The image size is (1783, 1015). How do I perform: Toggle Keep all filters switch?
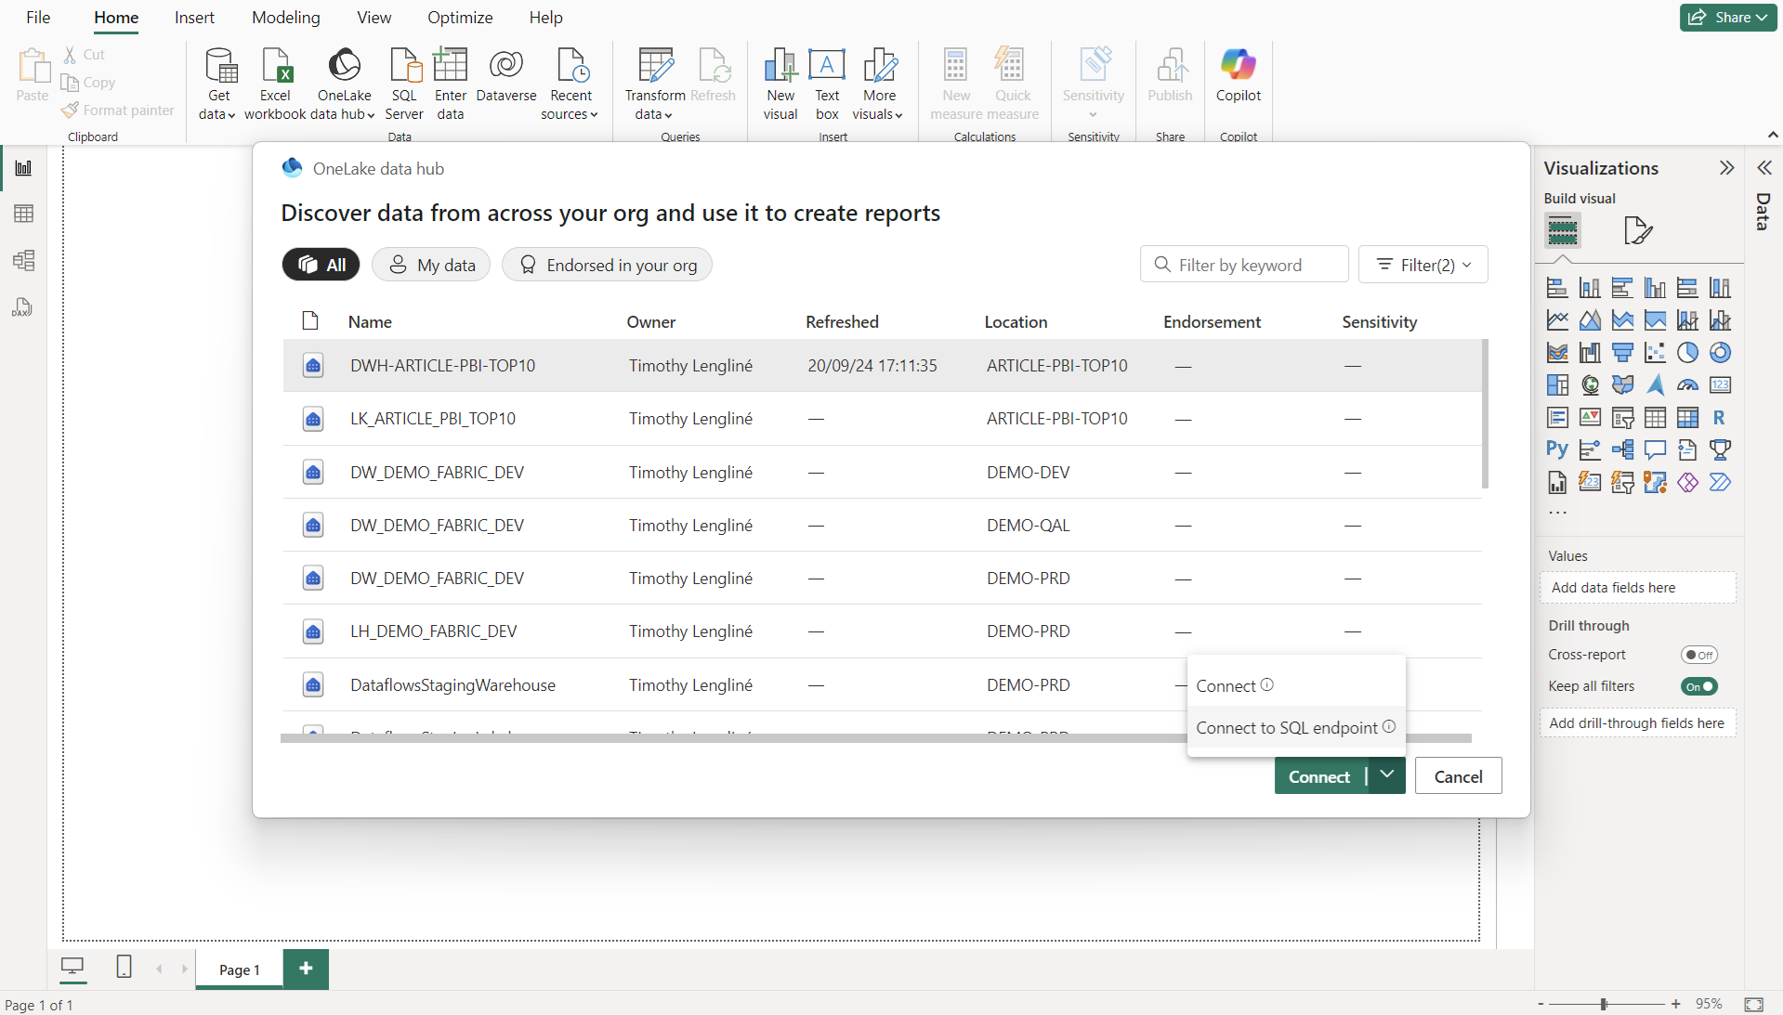[1698, 686]
